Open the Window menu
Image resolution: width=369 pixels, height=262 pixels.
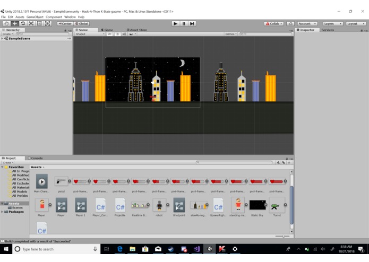click(x=70, y=17)
